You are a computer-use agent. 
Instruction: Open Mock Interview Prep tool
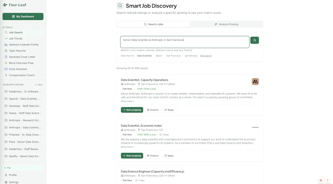(x=23, y=63)
